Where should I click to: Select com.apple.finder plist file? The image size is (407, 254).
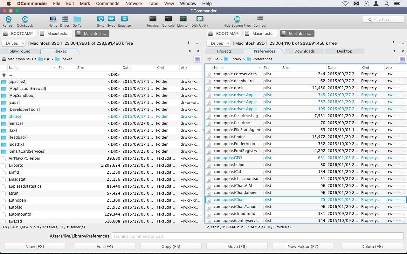[x=306, y=137]
